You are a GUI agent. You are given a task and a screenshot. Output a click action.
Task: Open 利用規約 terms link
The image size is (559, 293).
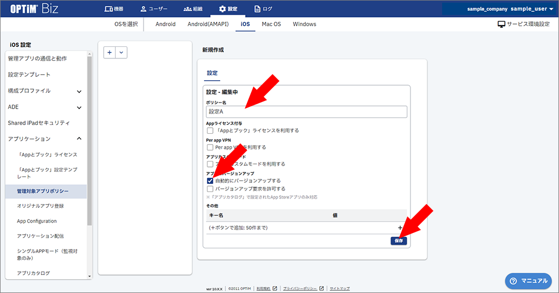click(266, 289)
